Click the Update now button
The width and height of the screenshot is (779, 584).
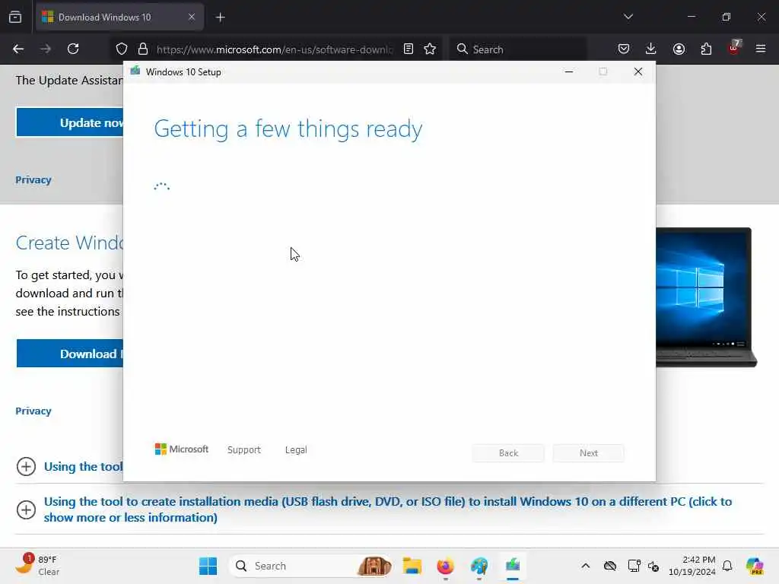pyautogui.click(x=69, y=122)
